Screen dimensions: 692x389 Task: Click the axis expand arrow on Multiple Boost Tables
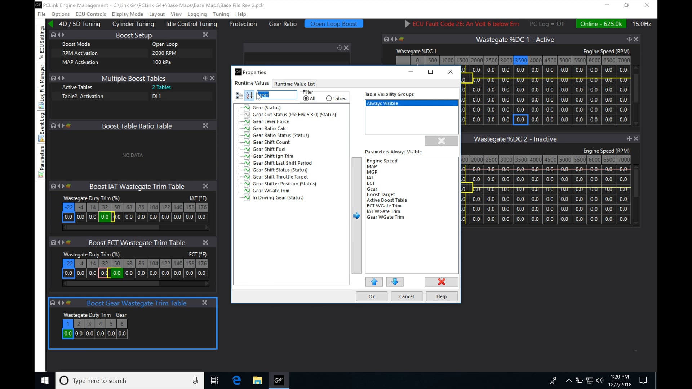(x=206, y=78)
